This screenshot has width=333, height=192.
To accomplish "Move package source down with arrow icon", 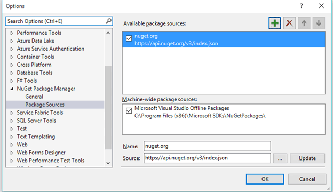I will (319, 23).
